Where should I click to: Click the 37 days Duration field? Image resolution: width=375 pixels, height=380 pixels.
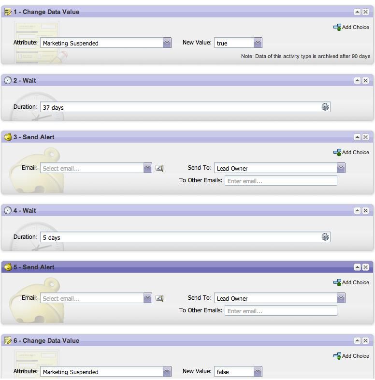(x=179, y=107)
